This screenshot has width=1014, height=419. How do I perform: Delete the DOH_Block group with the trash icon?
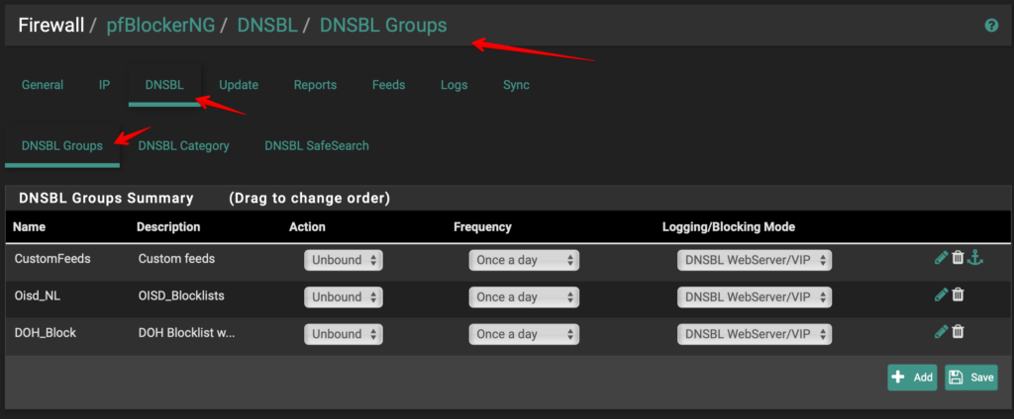coord(958,332)
